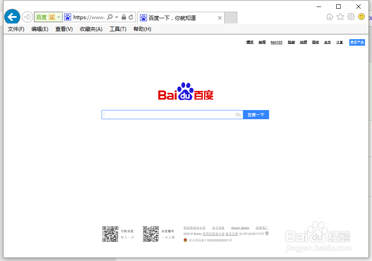Open the 新闻 link
Viewport: 372px width, 261px height.
pyautogui.click(x=262, y=42)
